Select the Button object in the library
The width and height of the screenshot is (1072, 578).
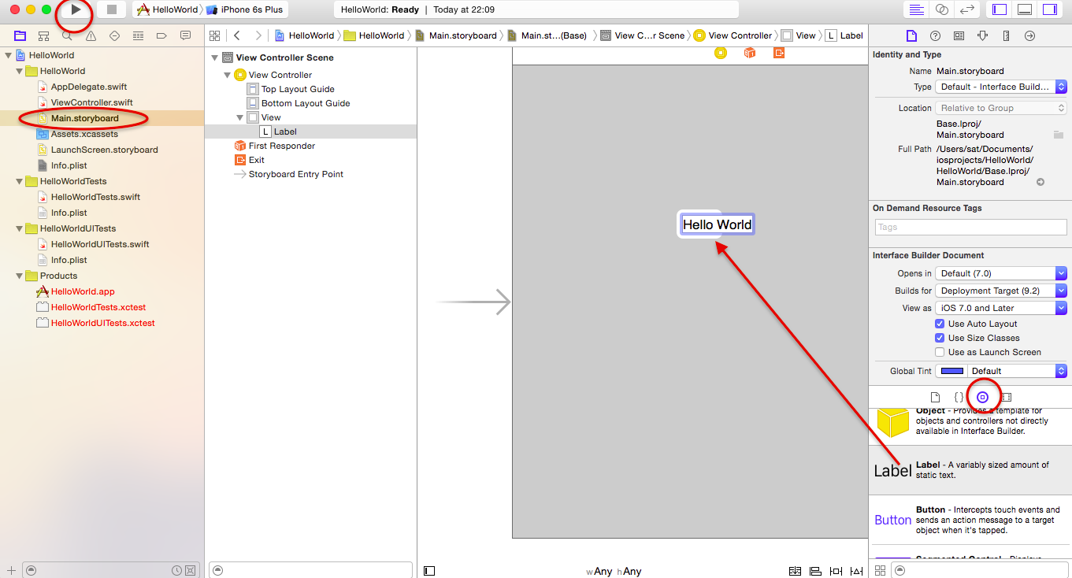point(970,520)
